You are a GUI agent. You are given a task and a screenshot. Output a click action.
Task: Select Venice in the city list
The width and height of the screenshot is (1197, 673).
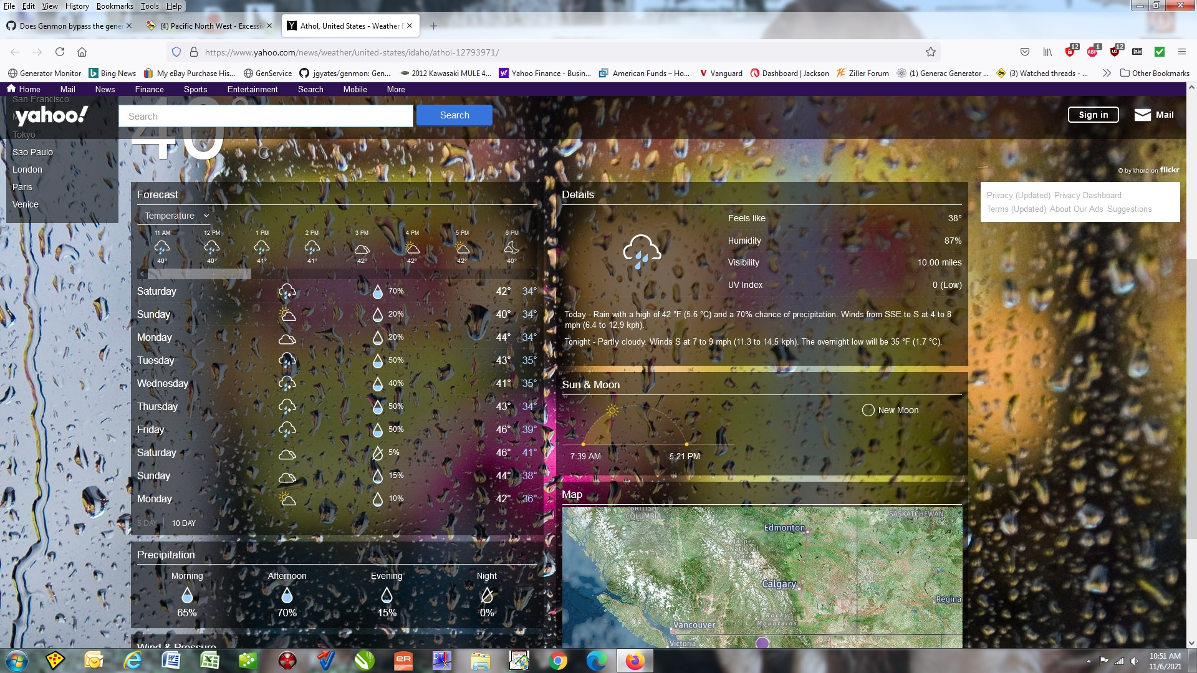(26, 204)
